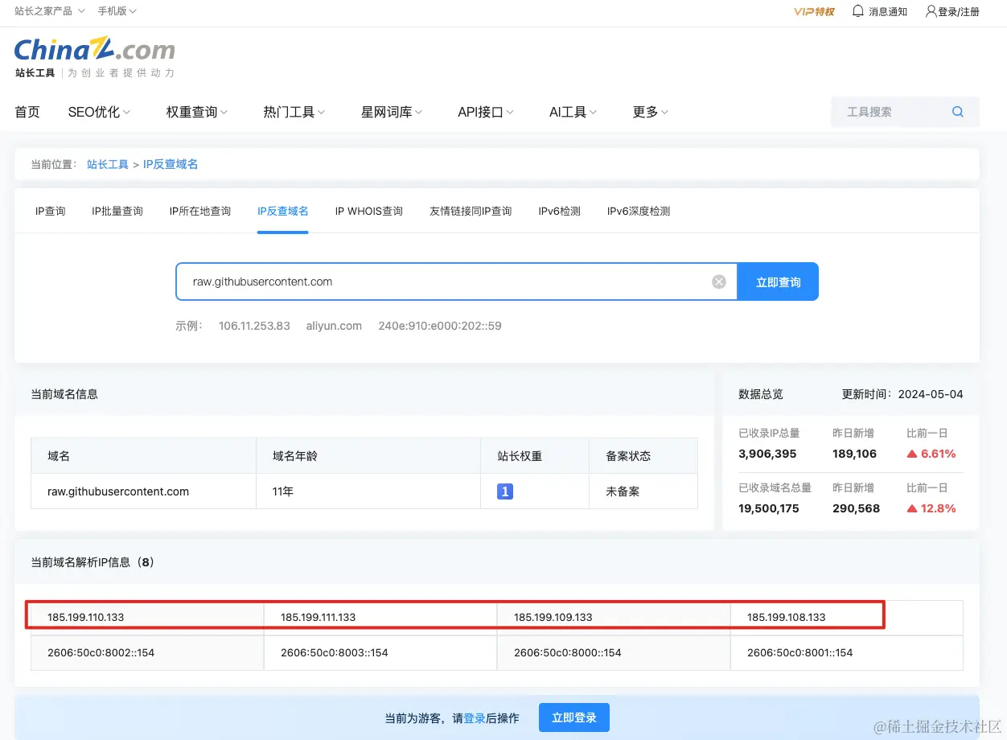Click IPv6 address 2606:50c0:8002::154
The height and width of the screenshot is (740, 1007).
click(x=101, y=652)
